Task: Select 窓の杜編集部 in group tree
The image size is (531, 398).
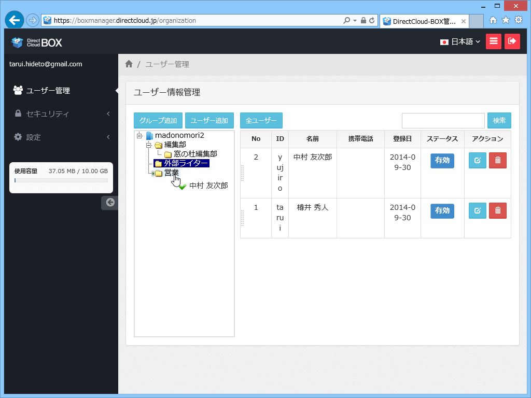Action: 195,154
